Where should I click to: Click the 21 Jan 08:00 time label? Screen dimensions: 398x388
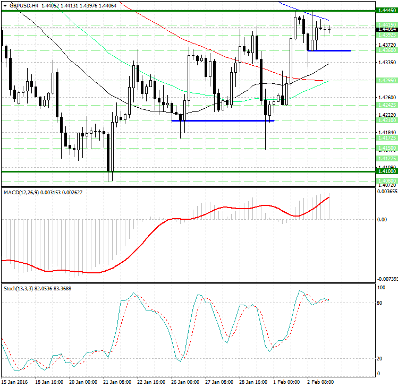coord(117,382)
